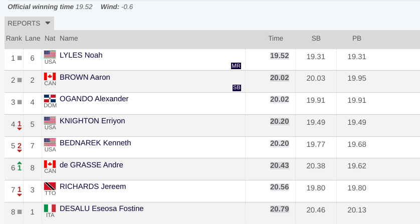420x224 pixels.
Task: Click the Dominican flag beside OGANDO Alexander
Action: tap(50, 98)
